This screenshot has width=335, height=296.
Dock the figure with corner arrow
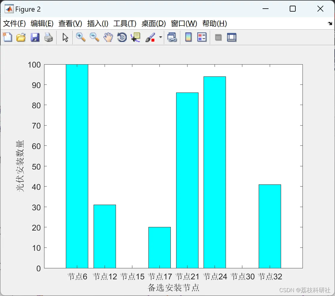click(x=330, y=23)
